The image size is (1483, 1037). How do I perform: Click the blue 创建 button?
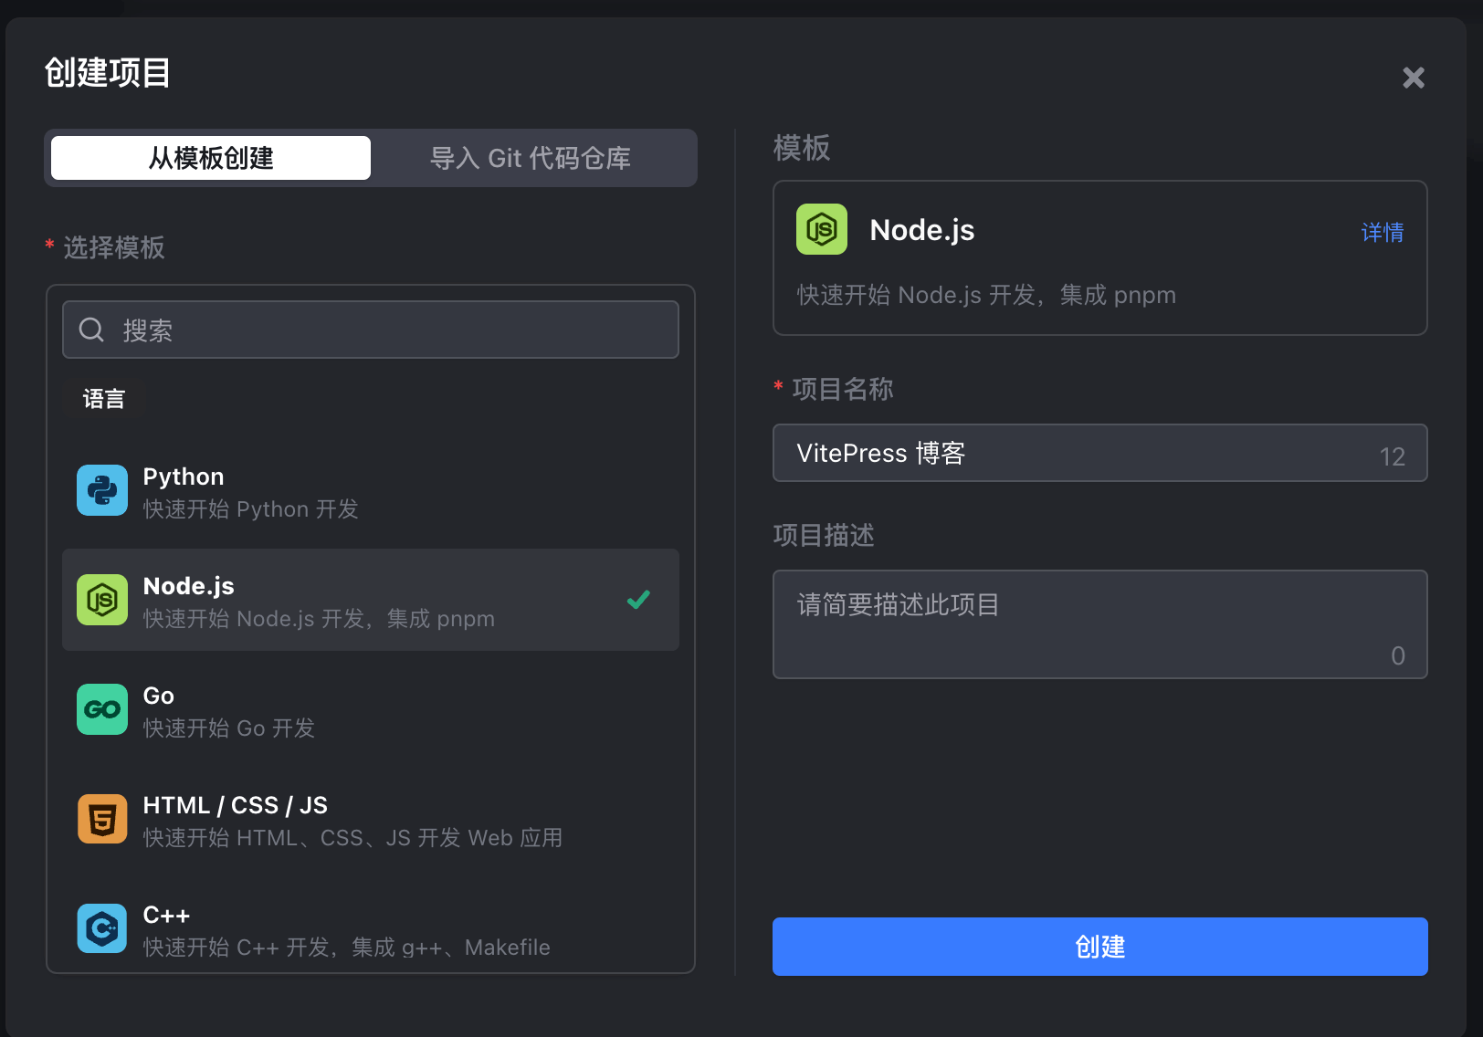coord(1100,947)
